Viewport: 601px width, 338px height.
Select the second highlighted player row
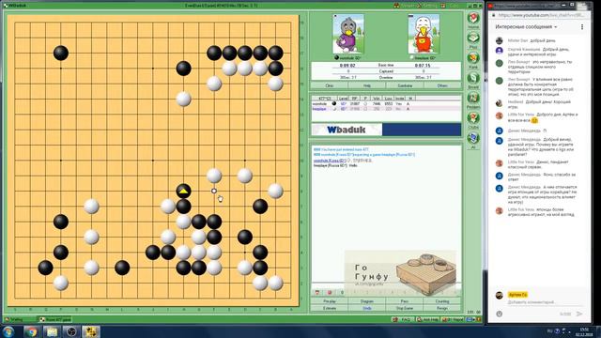pyautogui.click(x=386, y=109)
